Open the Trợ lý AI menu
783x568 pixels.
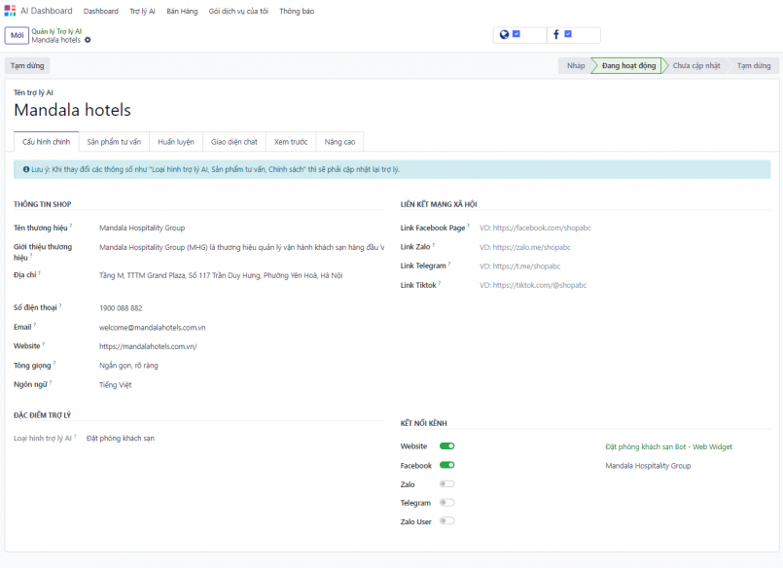point(142,11)
